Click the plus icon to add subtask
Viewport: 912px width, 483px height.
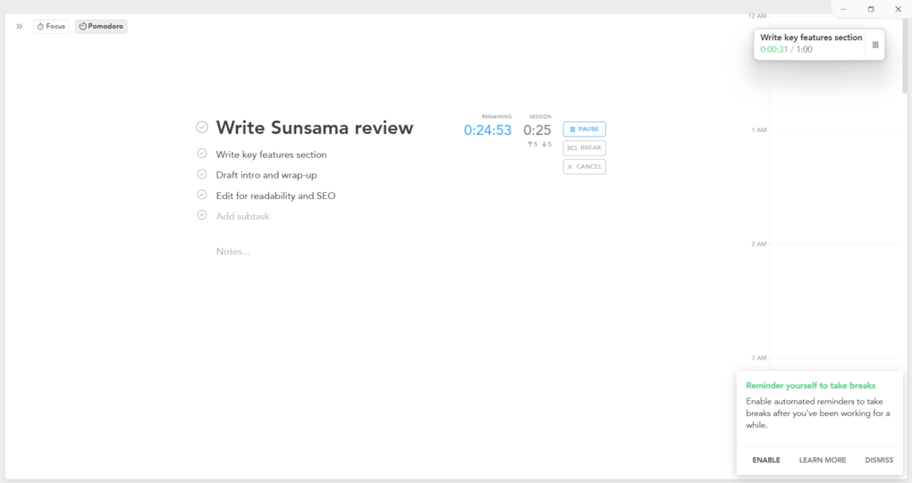tap(202, 215)
